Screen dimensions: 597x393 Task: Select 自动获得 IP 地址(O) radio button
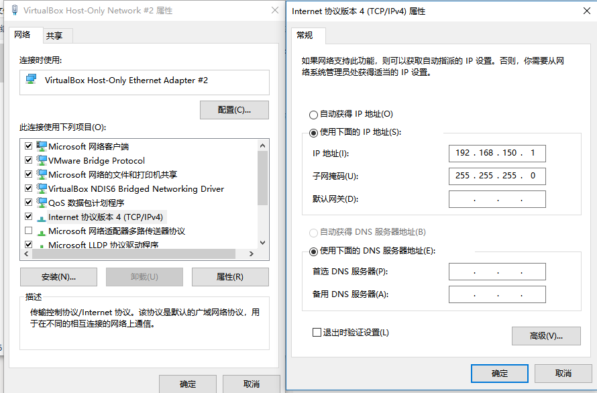point(313,115)
